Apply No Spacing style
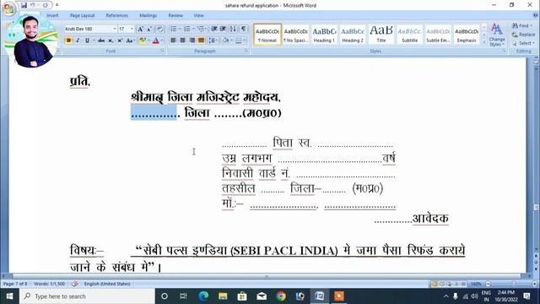The image size is (540, 304). click(295, 35)
